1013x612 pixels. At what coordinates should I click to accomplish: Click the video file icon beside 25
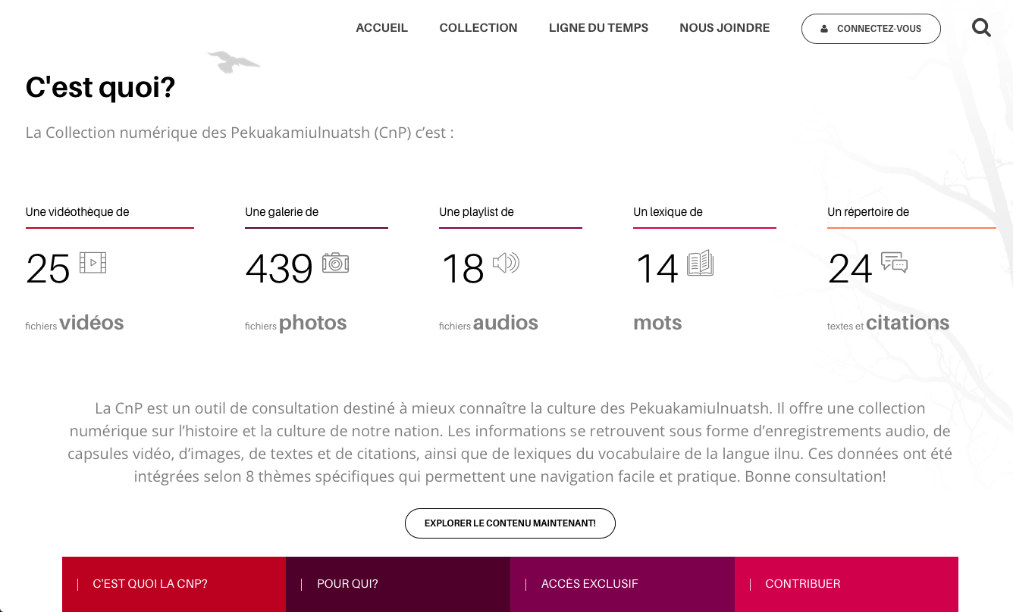tap(94, 263)
